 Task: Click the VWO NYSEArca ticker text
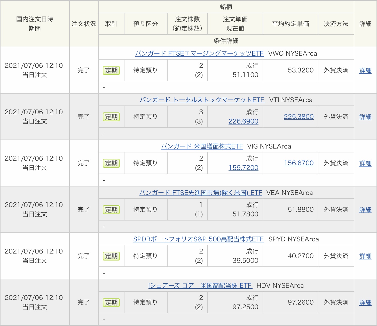(x=293, y=53)
